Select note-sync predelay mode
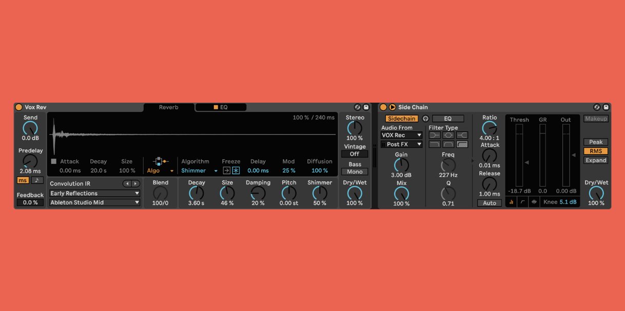Viewport: 625px width, 311px height. pyautogui.click(x=37, y=180)
